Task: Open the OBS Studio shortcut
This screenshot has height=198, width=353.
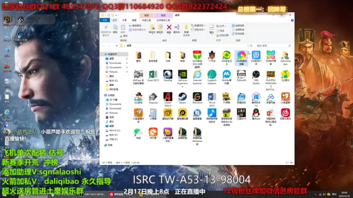Action: (x=256, y=77)
